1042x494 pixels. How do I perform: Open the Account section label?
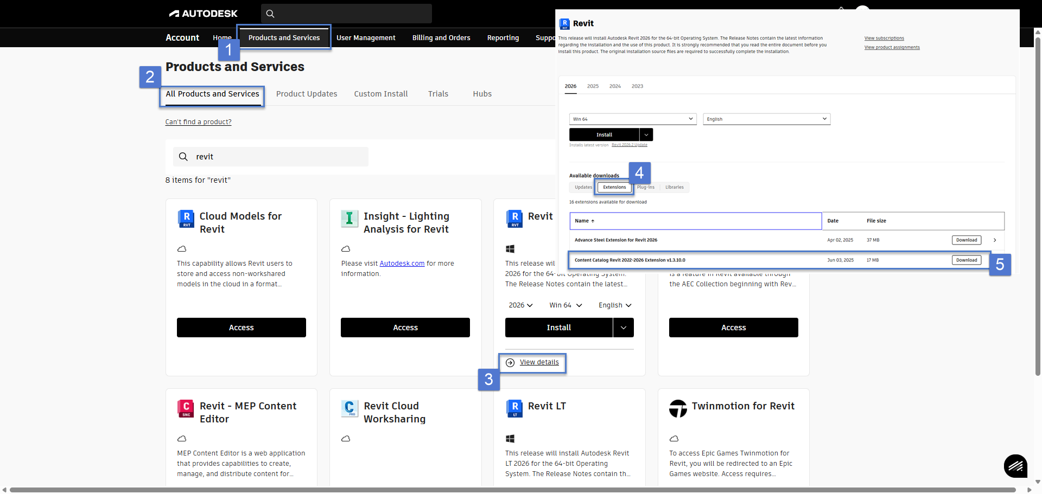[x=182, y=37]
